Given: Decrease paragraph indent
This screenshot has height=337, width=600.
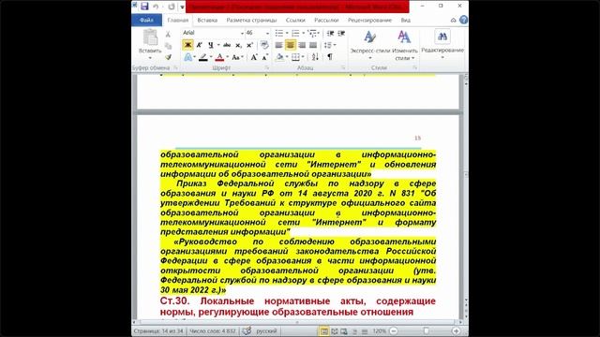Looking at the screenshot, I should [x=330, y=34].
